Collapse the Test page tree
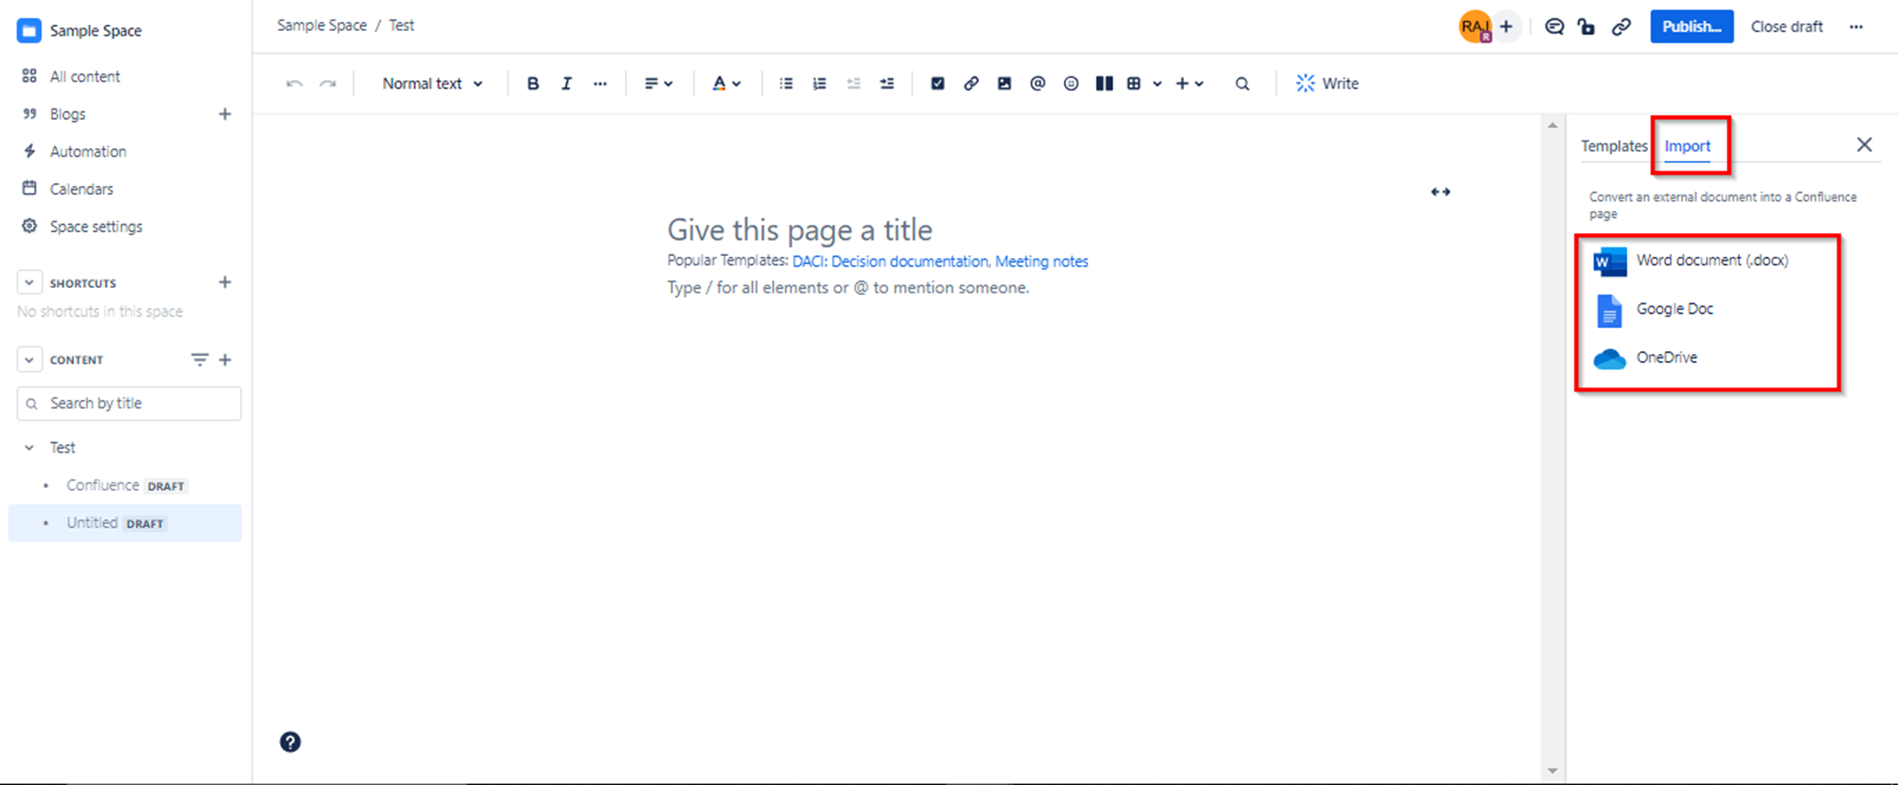 click(29, 448)
